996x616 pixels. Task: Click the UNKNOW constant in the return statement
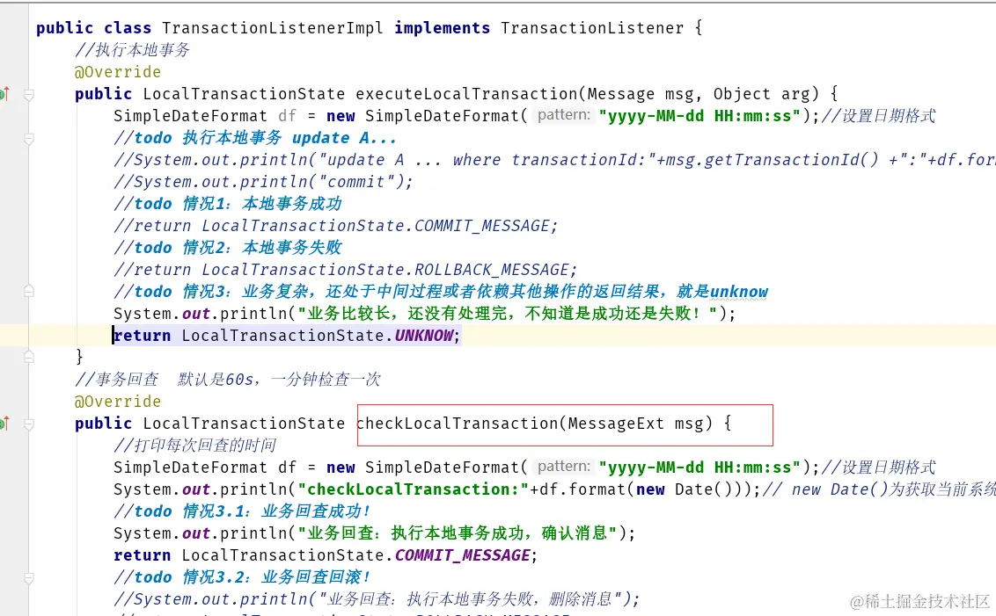(x=424, y=335)
